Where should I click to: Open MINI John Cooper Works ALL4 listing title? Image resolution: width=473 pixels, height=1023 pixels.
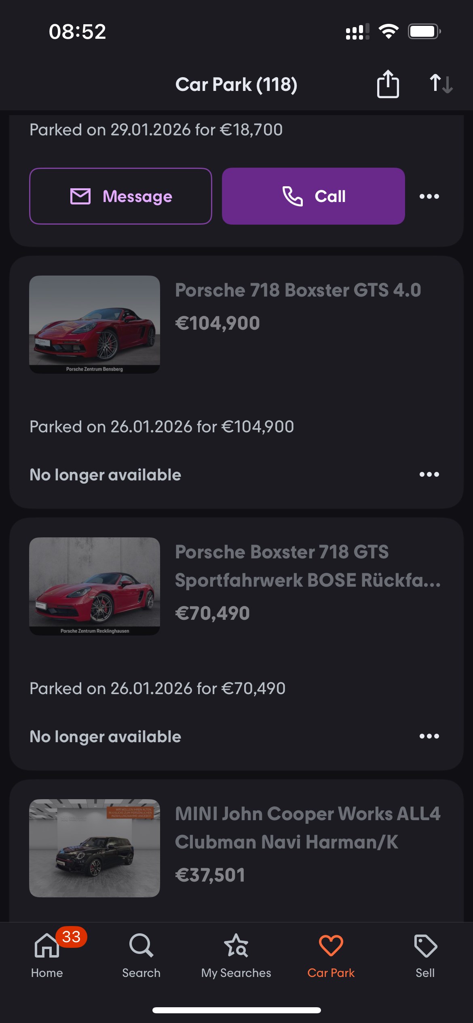click(x=308, y=827)
